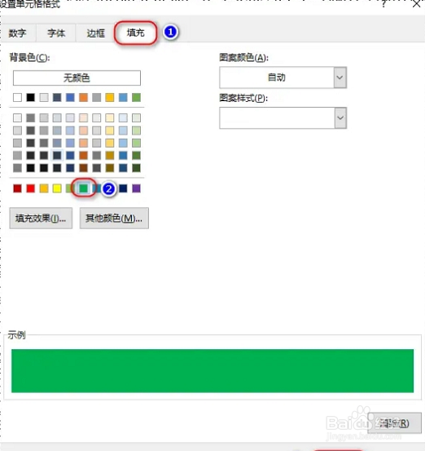Image resolution: width=425 pixels, height=451 pixels.
Task: Pick gold swatch in top theme row
Action: 110,98
